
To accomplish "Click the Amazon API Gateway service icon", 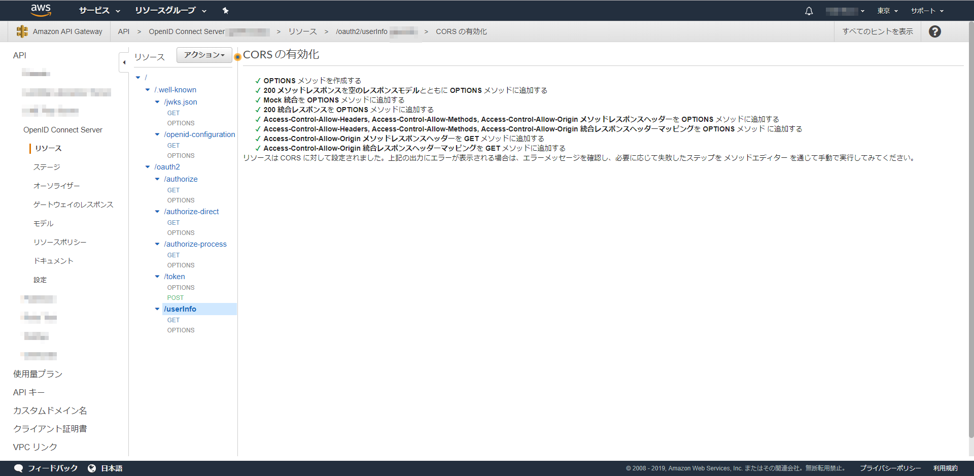I will [x=22, y=31].
